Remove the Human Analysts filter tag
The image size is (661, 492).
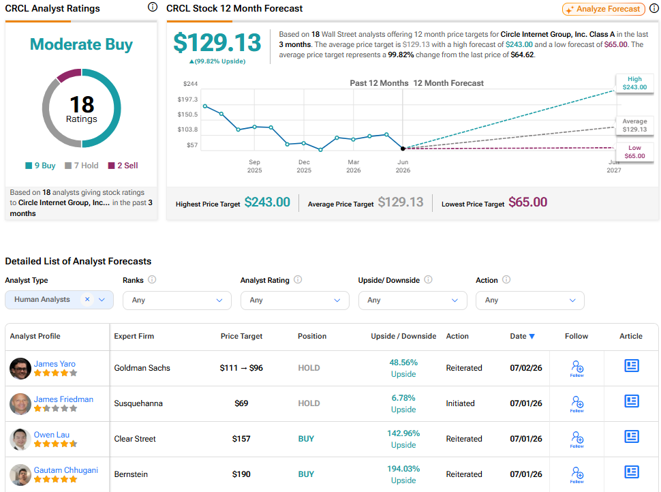click(87, 299)
